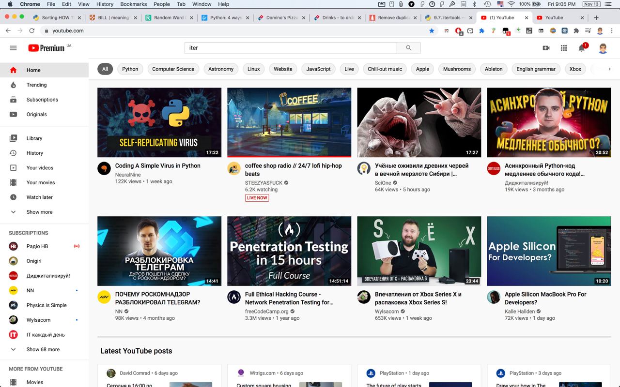Image resolution: width=620 pixels, height=387 pixels.
Task: Open the View menu
Action: tap(84, 4)
